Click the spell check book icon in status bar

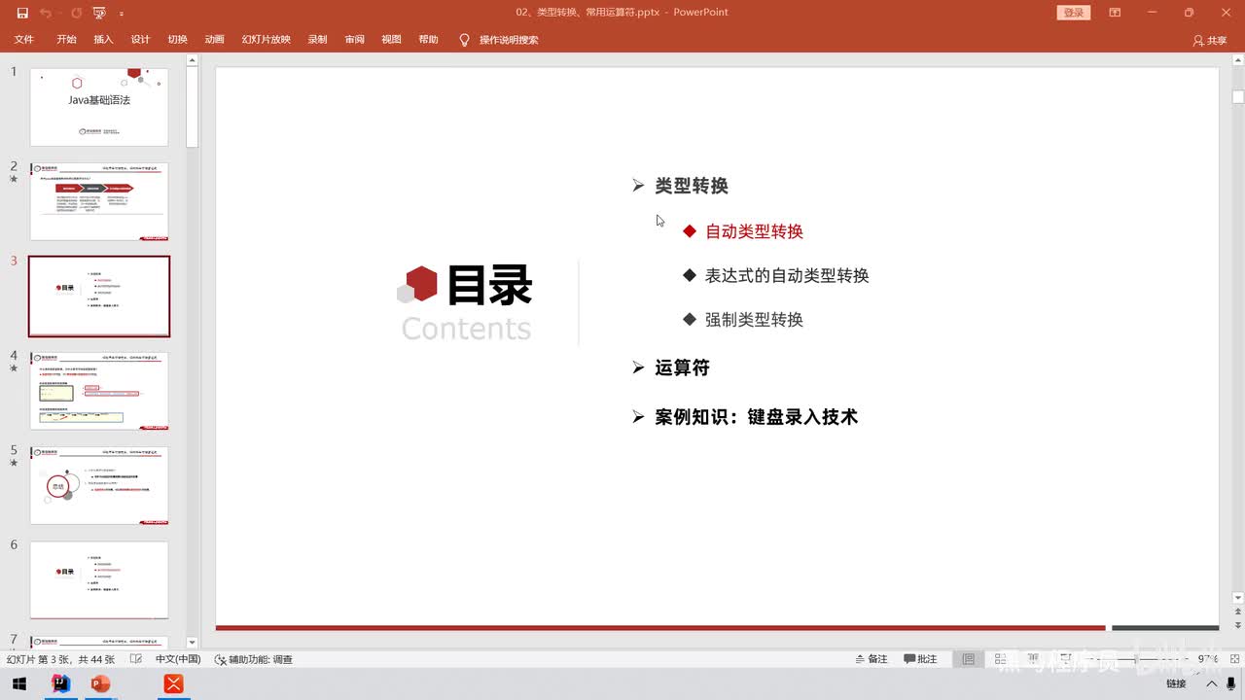[135, 659]
